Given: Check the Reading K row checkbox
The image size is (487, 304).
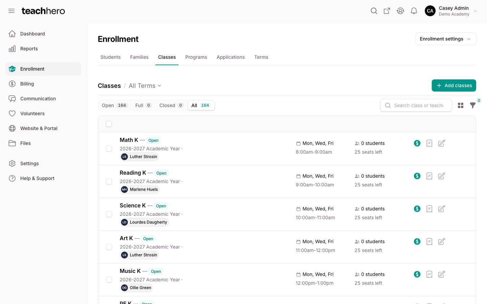Looking at the screenshot, I should [x=109, y=181].
